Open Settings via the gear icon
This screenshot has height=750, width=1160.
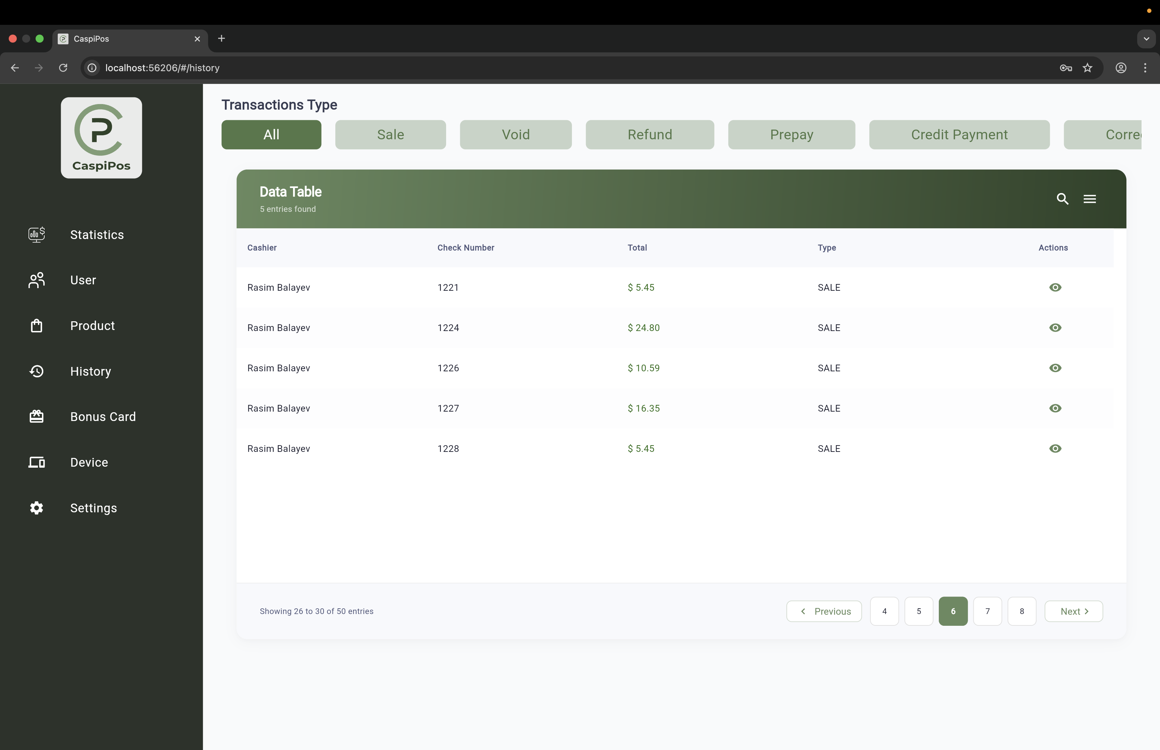pos(37,508)
